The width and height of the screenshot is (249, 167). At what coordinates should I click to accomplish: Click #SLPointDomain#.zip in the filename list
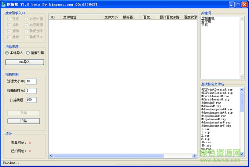(x=217, y=93)
